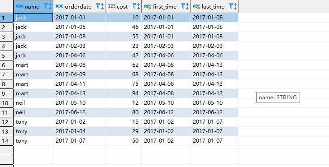Click orderdate cell '2017-04-11'
Image resolution: width=329 pixels, height=167 pixels.
[79, 84]
